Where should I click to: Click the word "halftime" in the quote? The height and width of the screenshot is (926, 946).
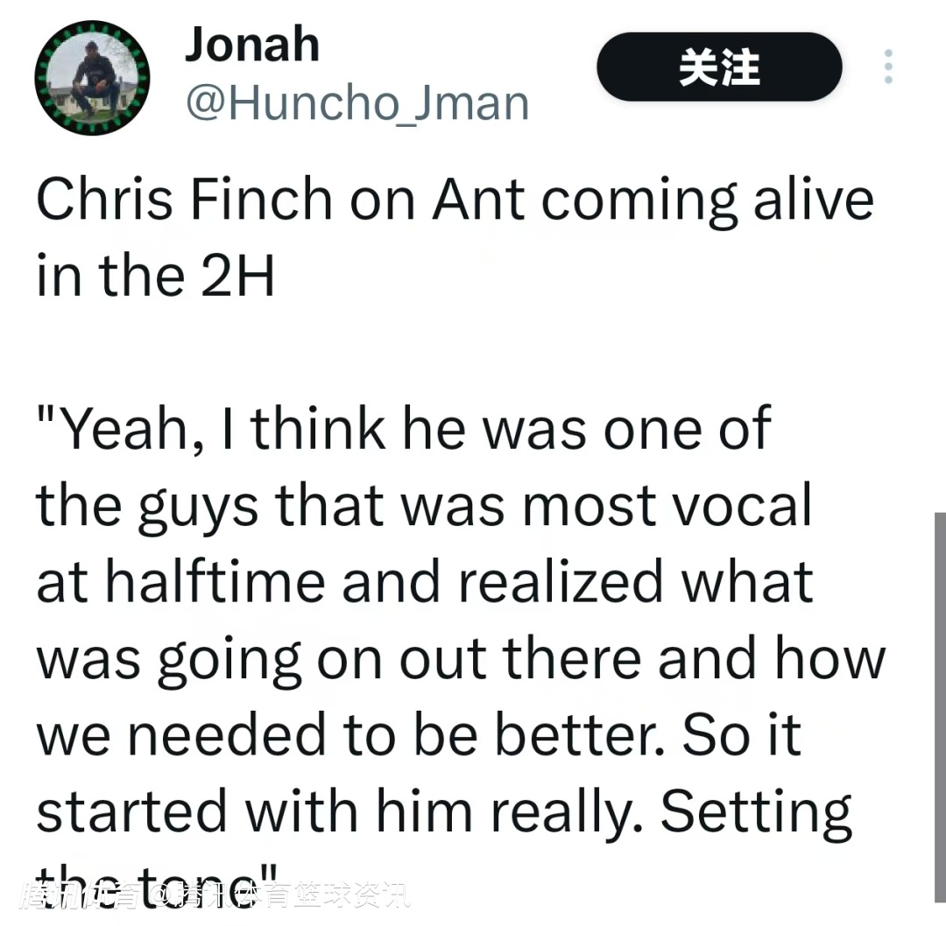pyautogui.click(x=215, y=582)
